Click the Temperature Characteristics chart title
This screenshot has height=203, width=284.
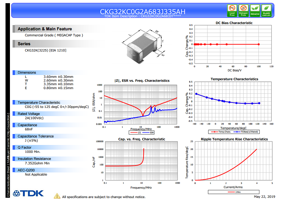[234, 79]
